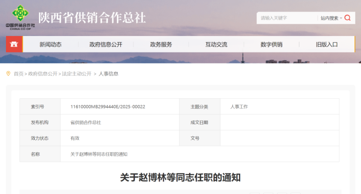This screenshot has width=361, height=194.
Task: Click the 索引号 label cell
Action: (40, 107)
